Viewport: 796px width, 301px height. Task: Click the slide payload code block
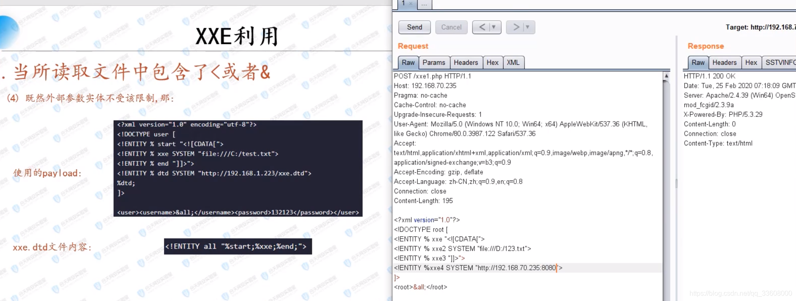(238, 169)
